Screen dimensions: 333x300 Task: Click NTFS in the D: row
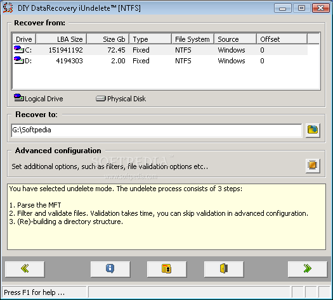[x=183, y=61]
